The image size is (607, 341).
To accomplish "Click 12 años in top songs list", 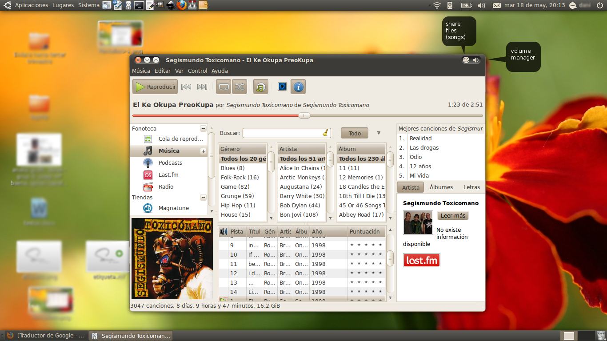I will click(420, 167).
